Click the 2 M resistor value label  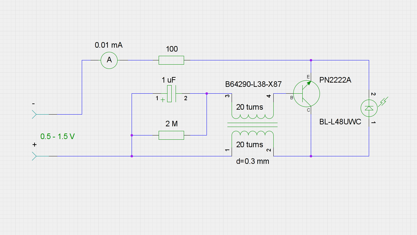pos(171,124)
